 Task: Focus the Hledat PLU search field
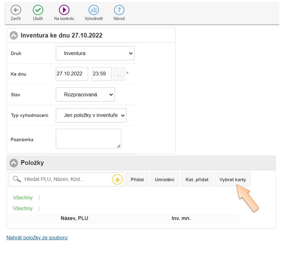(x=67, y=179)
